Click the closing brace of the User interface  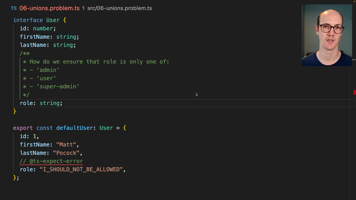point(15,111)
